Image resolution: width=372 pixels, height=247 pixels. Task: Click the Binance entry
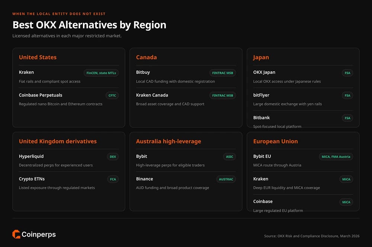click(144, 179)
